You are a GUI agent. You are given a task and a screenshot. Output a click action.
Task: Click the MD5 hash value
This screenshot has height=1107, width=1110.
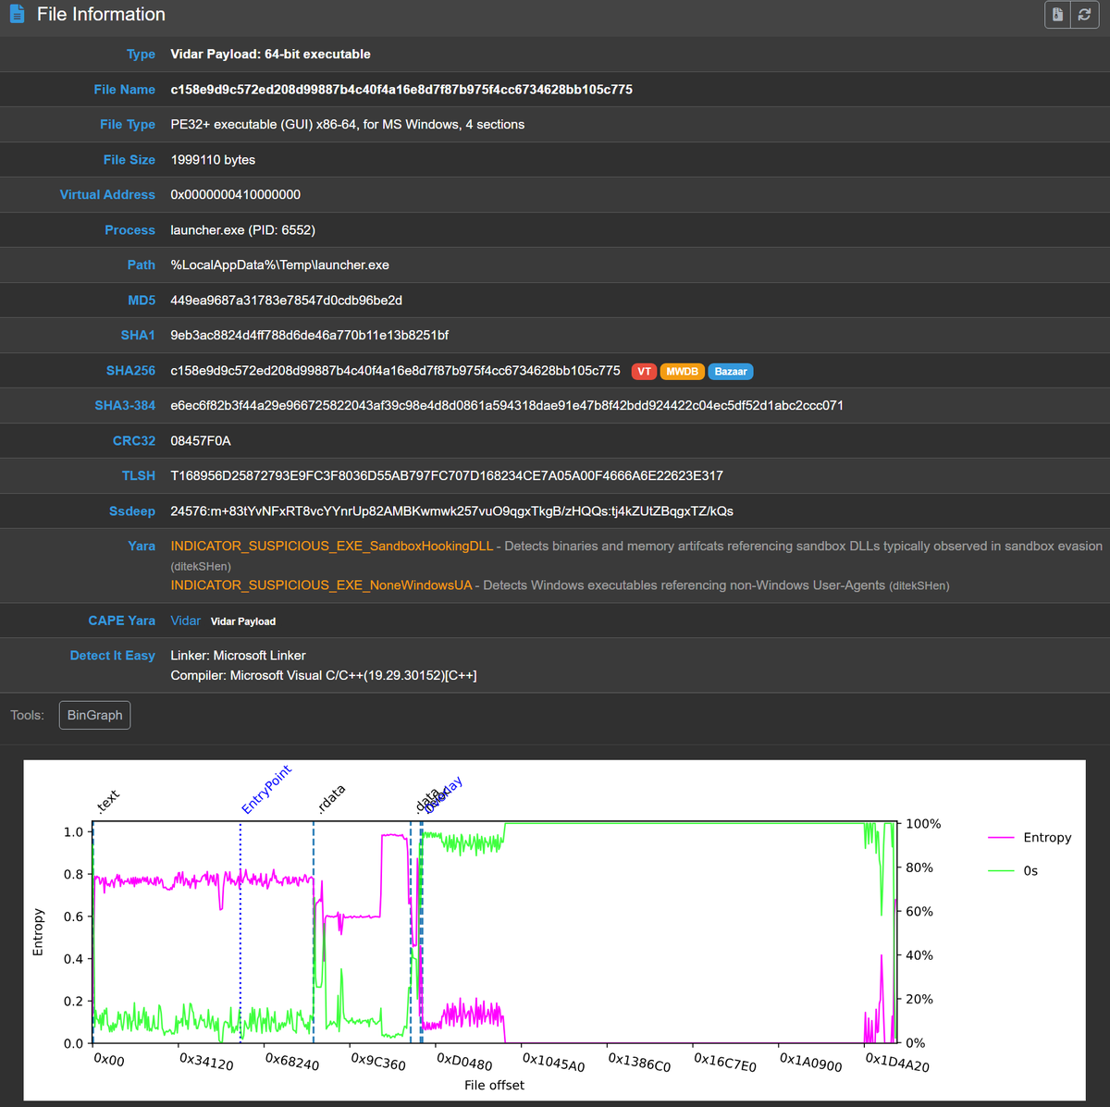[286, 301]
